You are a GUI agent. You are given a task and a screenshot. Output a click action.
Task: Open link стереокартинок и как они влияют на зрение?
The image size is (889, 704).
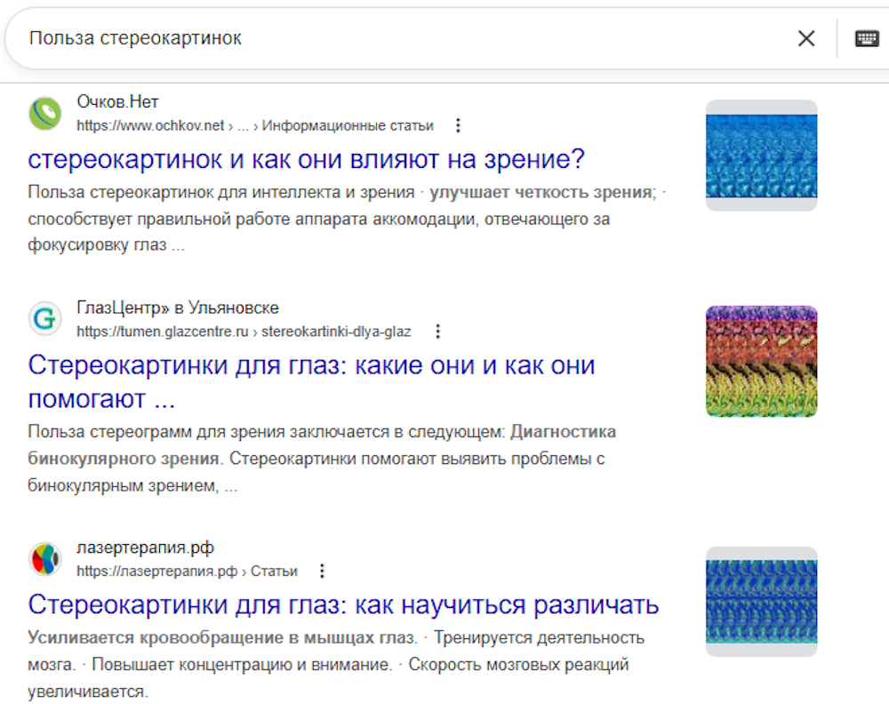click(x=306, y=159)
